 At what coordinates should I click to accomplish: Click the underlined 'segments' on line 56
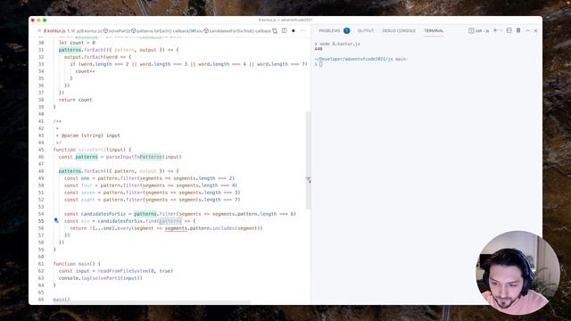[x=176, y=228]
